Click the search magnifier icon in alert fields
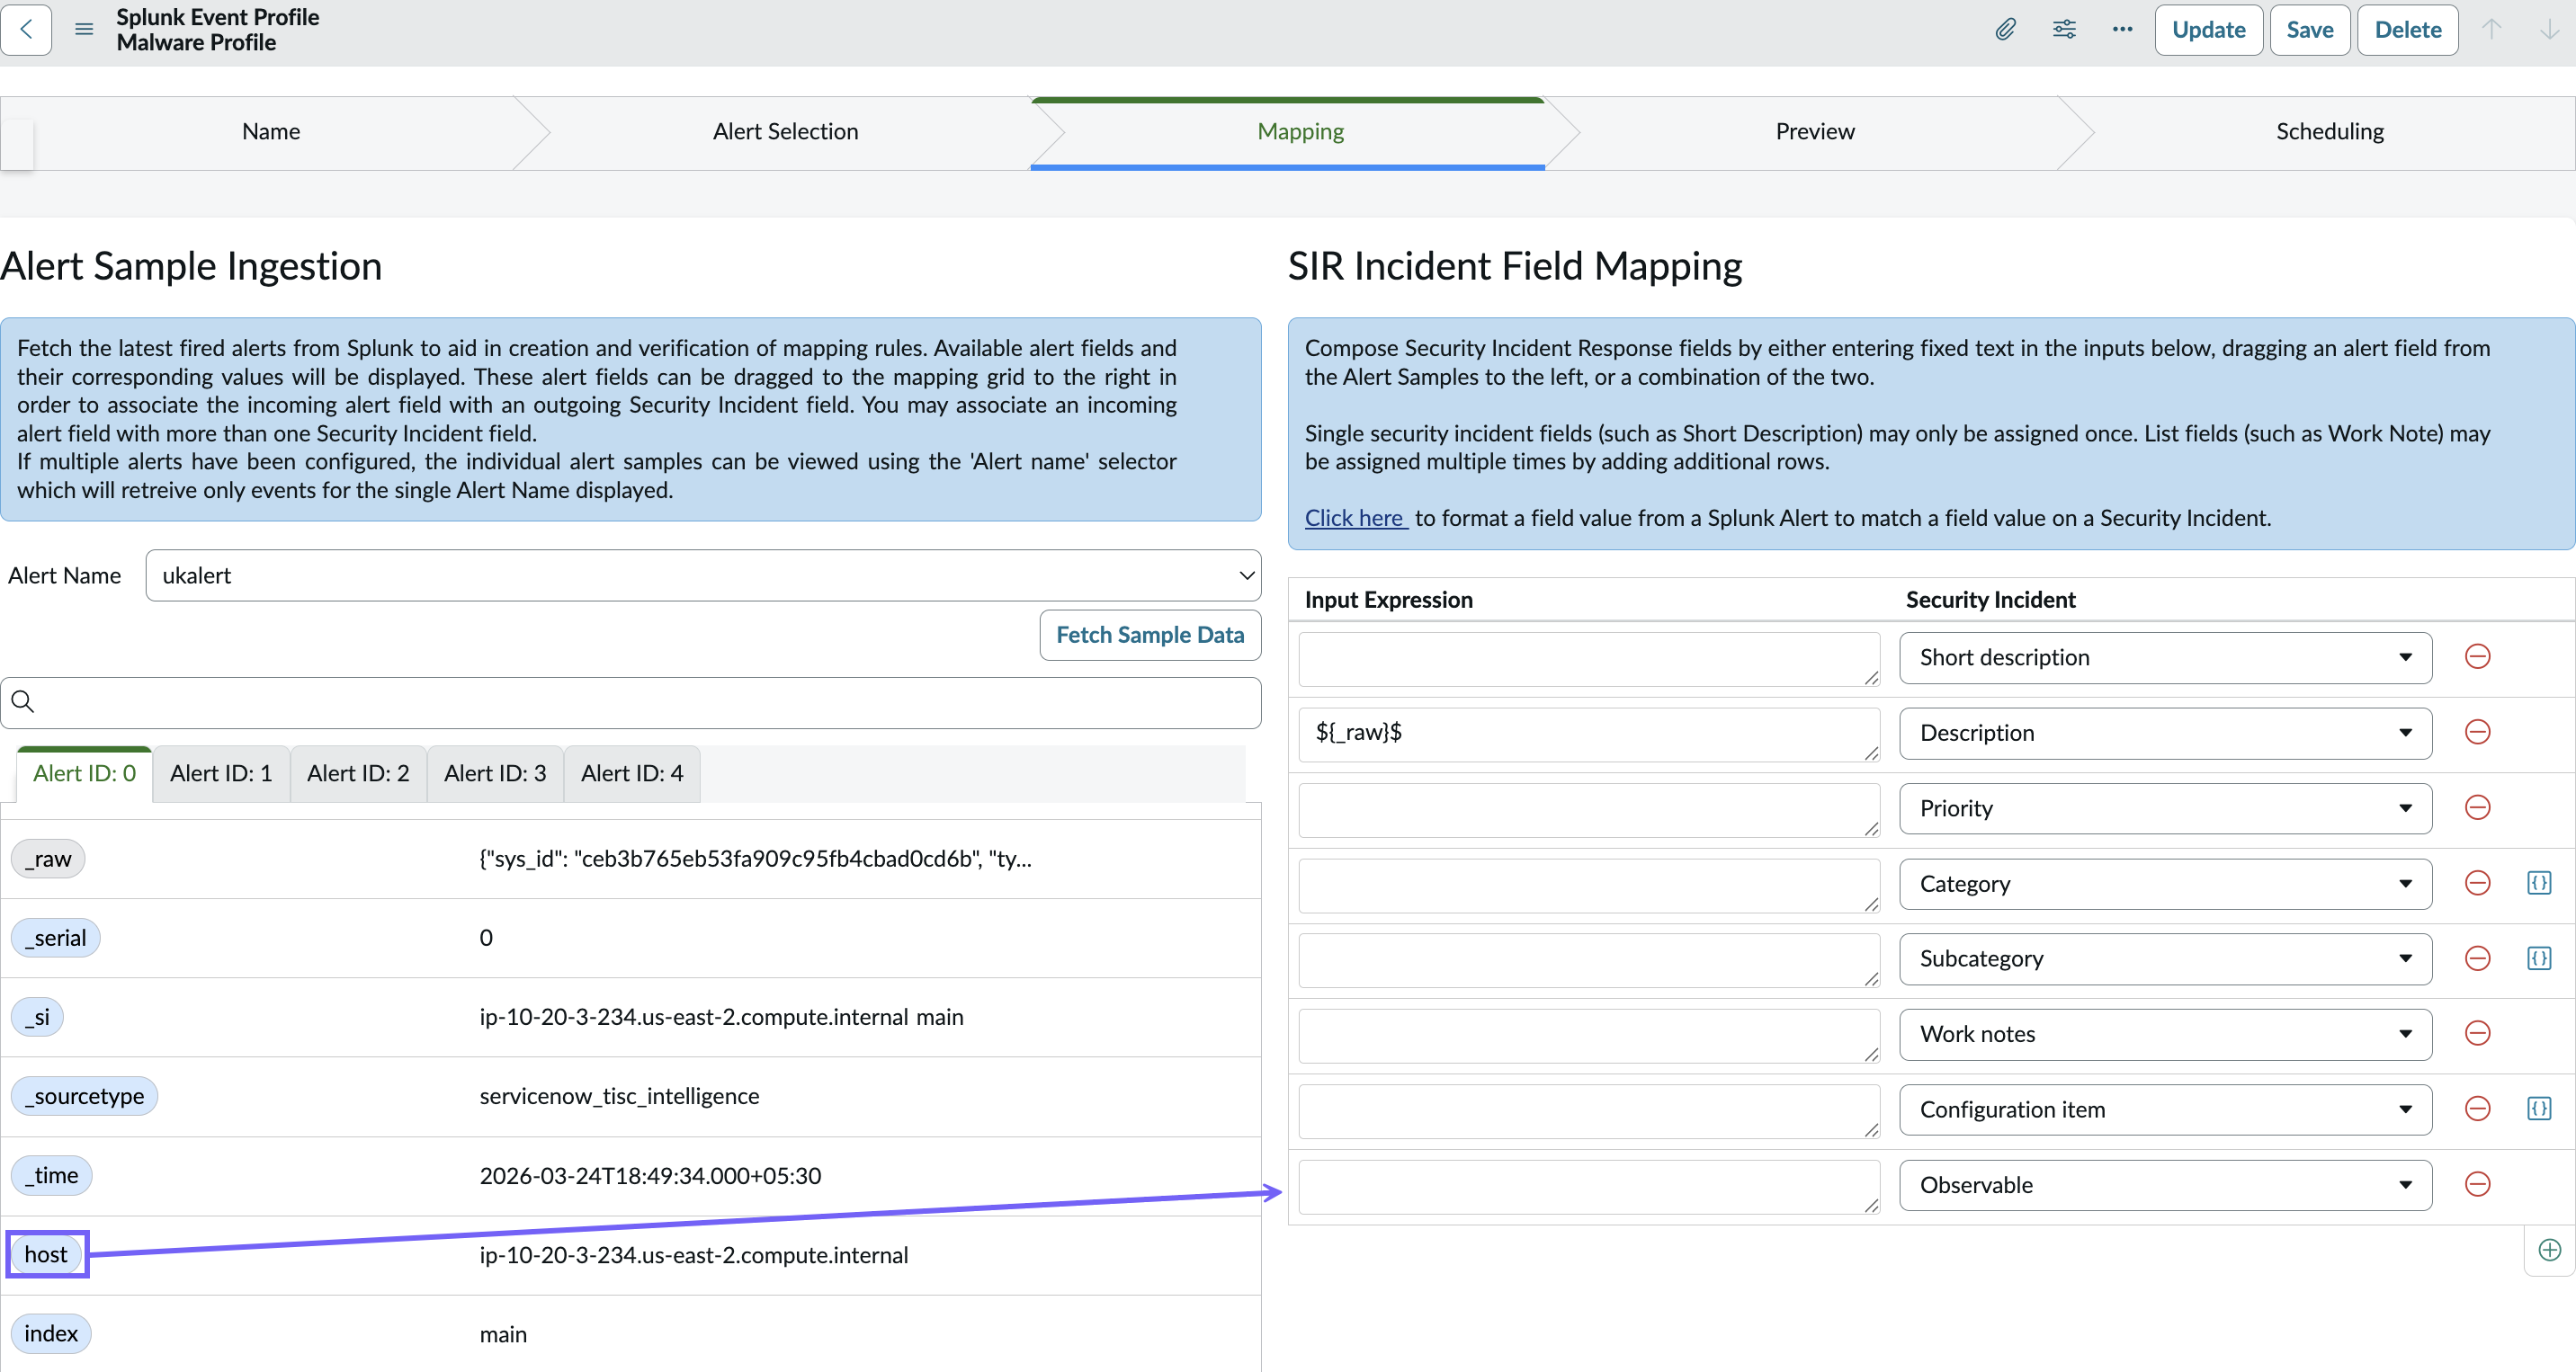Viewport: 2576px width, 1372px height. click(x=23, y=701)
